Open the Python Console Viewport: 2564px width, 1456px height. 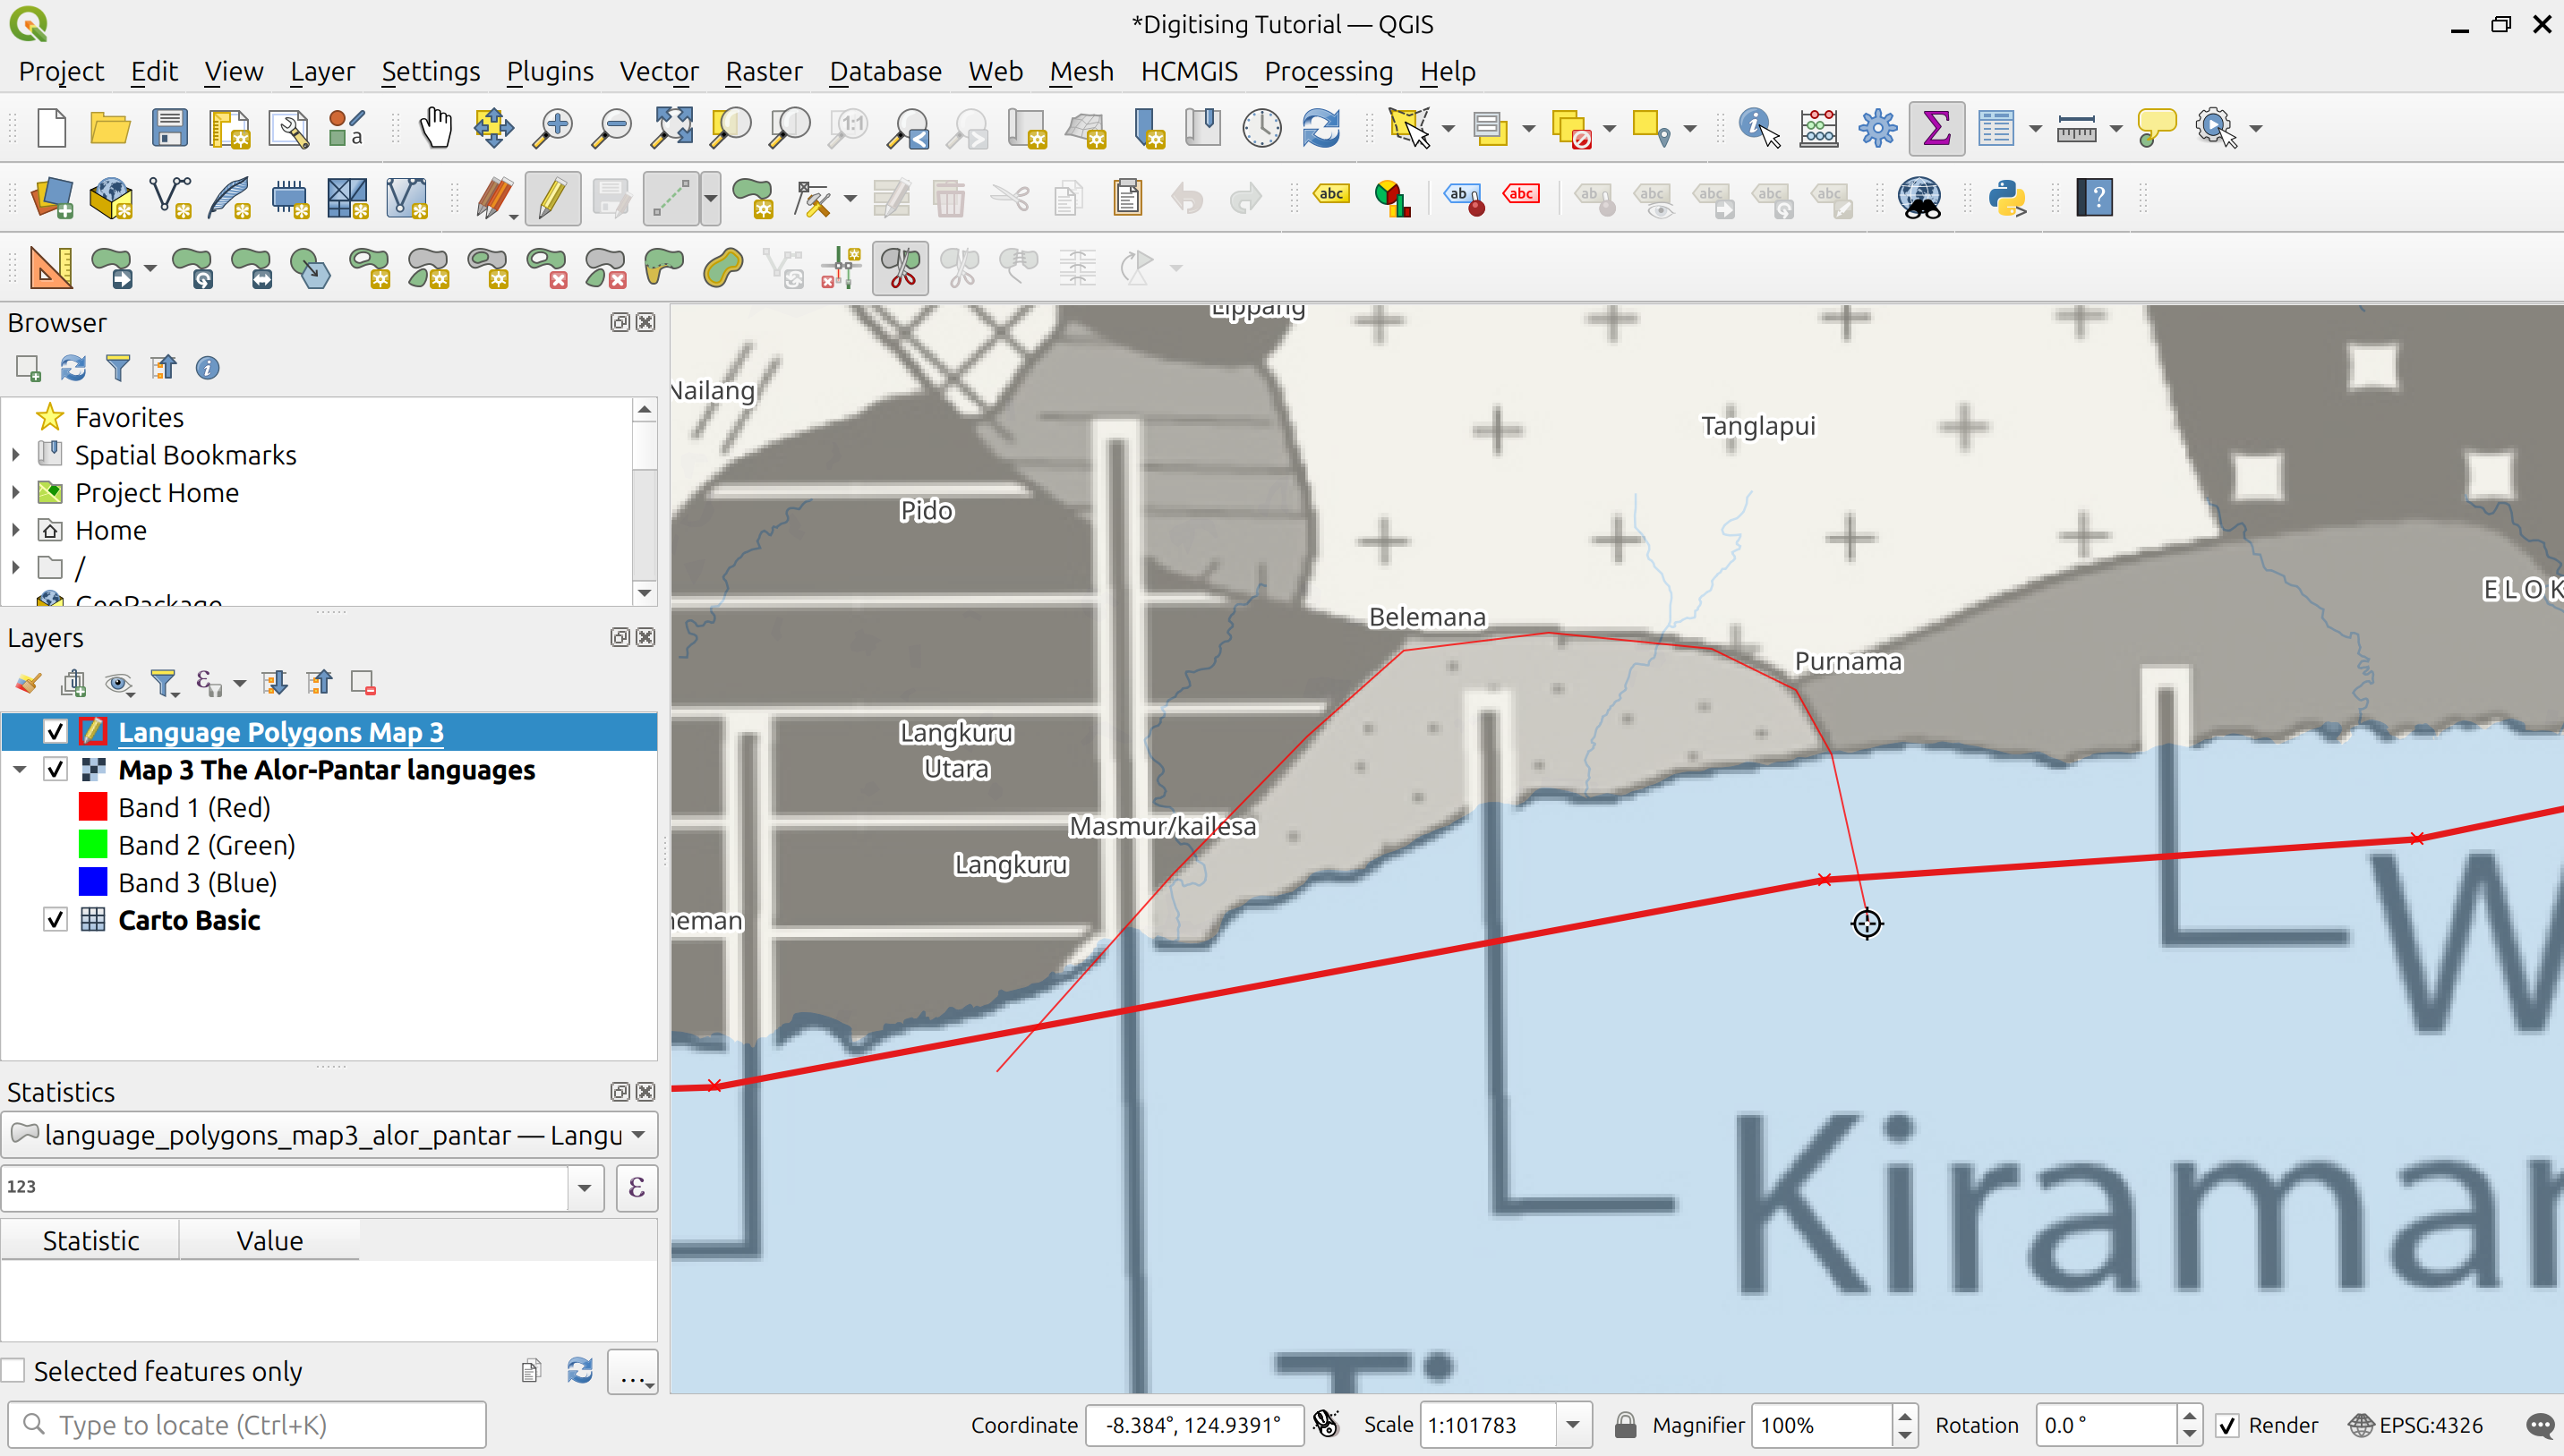[2005, 198]
